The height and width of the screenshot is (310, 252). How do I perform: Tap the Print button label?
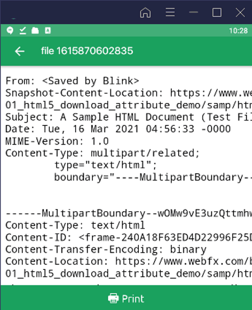133,299
